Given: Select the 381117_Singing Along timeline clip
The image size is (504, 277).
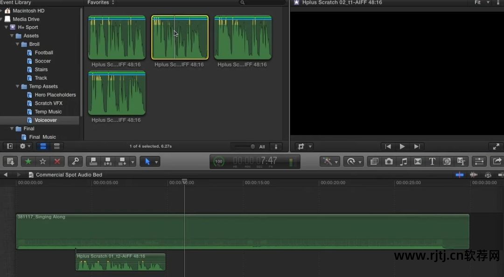Looking at the screenshot, I should 243,232.
